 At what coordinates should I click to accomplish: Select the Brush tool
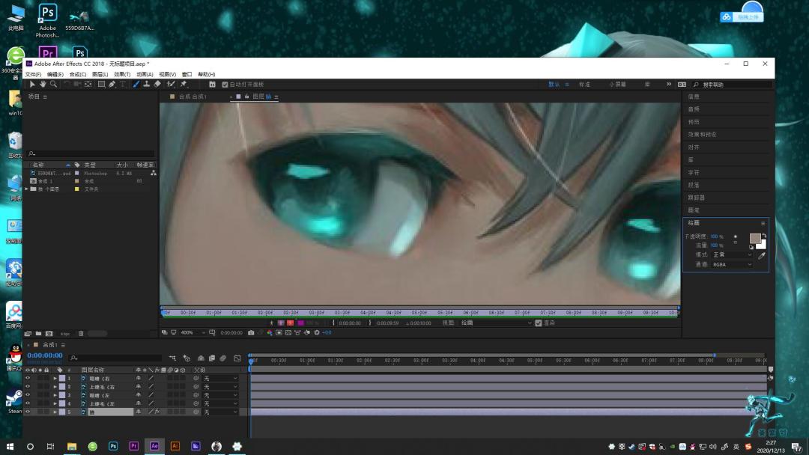pyautogui.click(x=136, y=84)
